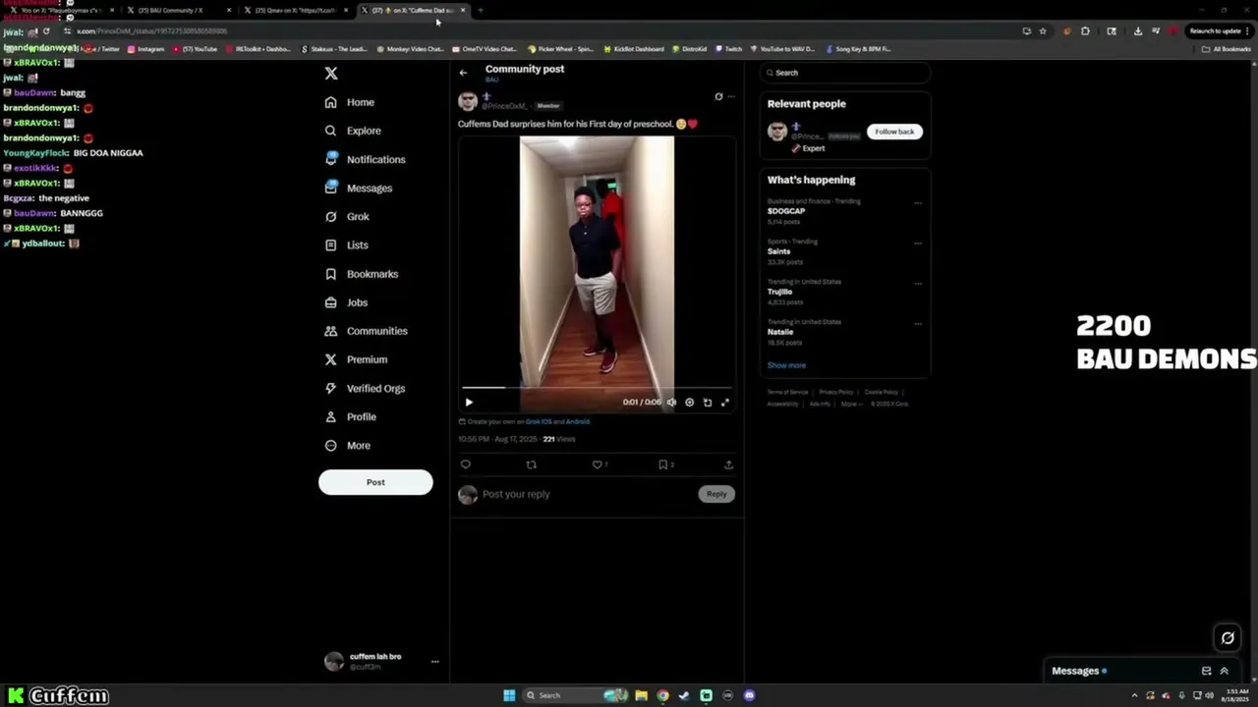This screenshot has height=707, width=1258.
Task: Open the Instagram bookmark
Action: point(145,49)
